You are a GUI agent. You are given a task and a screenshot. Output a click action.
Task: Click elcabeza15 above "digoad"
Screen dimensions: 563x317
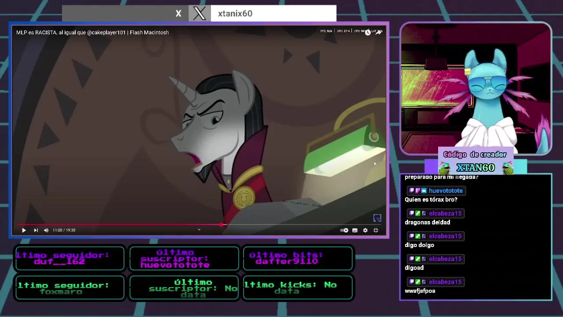pos(445,259)
